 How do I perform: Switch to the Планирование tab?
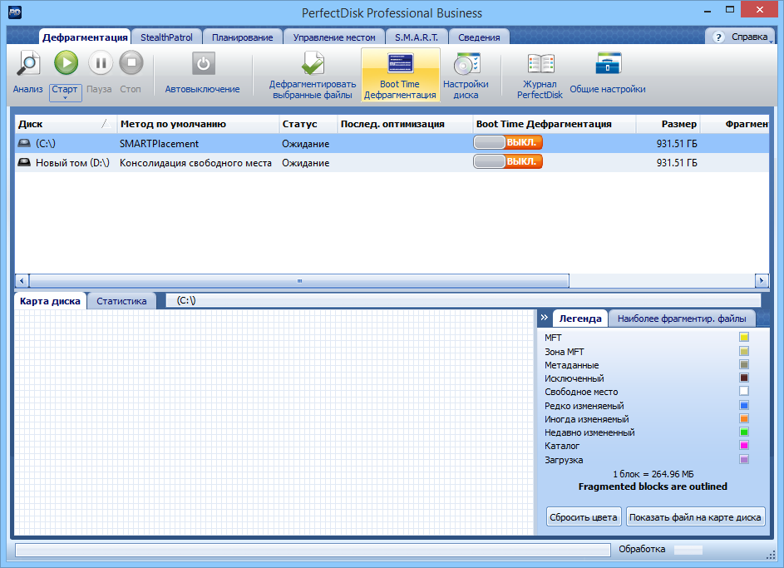click(243, 37)
